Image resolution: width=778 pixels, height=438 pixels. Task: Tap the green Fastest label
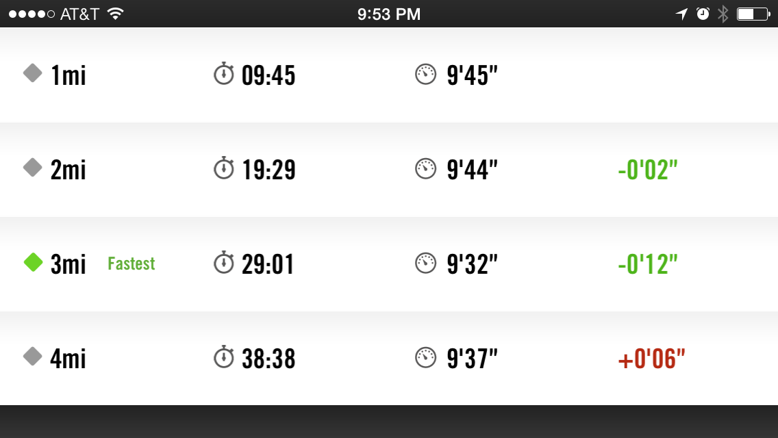pyautogui.click(x=131, y=263)
